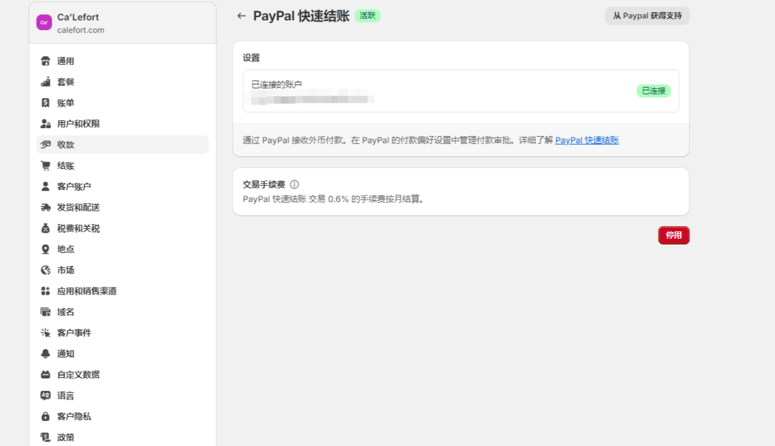Navigate to 发货和配送 settings
The height and width of the screenshot is (446, 775).
coord(122,207)
